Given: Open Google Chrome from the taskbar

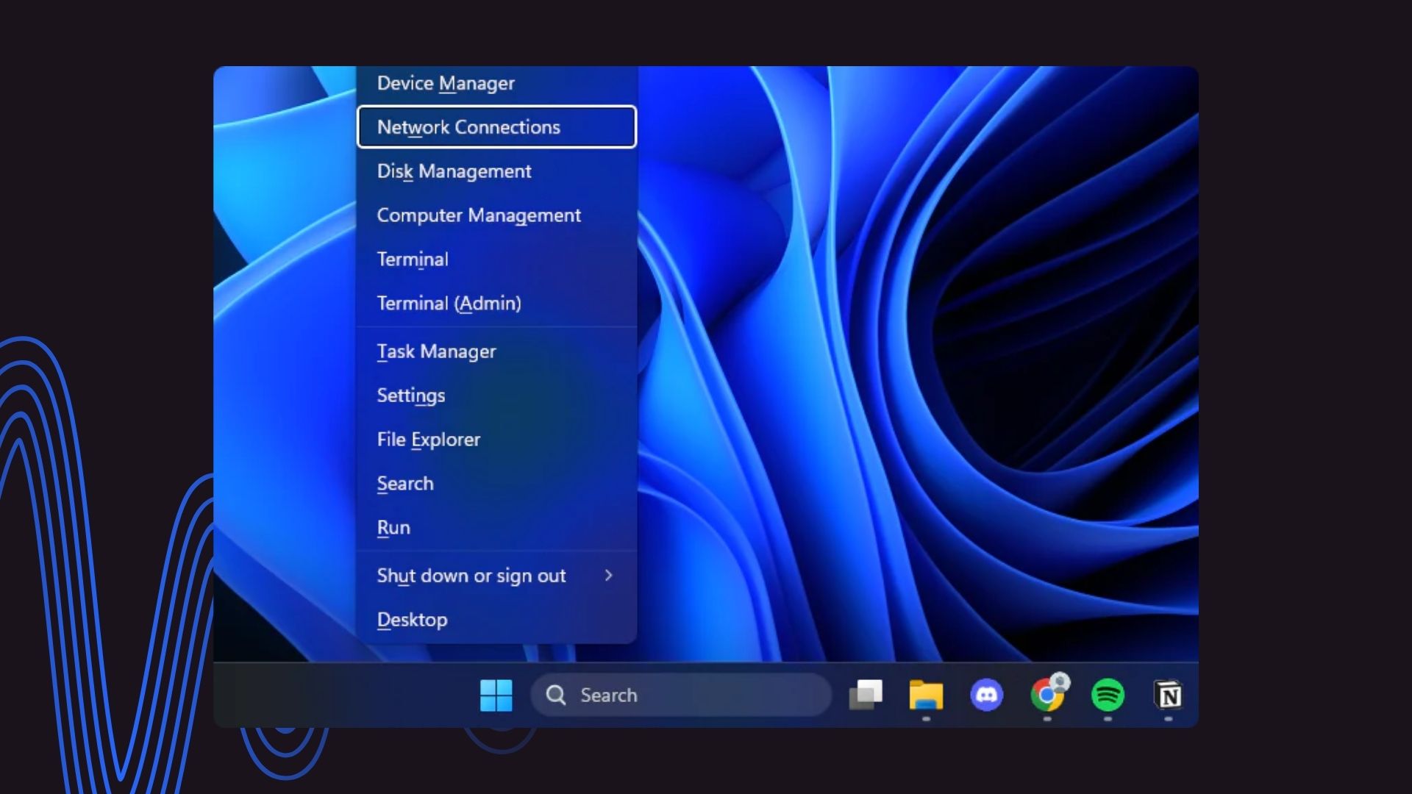Looking at the screenshot, I should tap(1048, 693).
